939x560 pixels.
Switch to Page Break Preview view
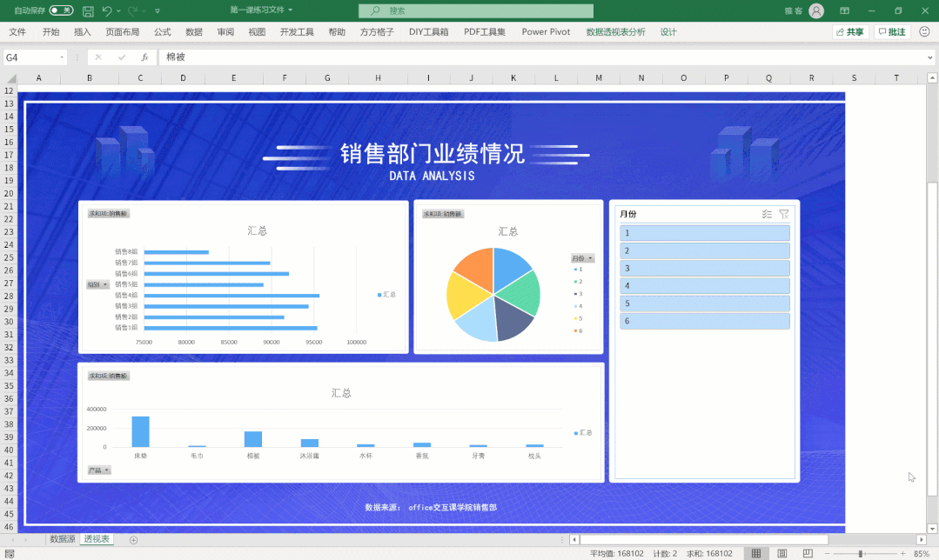coord(806,553)
